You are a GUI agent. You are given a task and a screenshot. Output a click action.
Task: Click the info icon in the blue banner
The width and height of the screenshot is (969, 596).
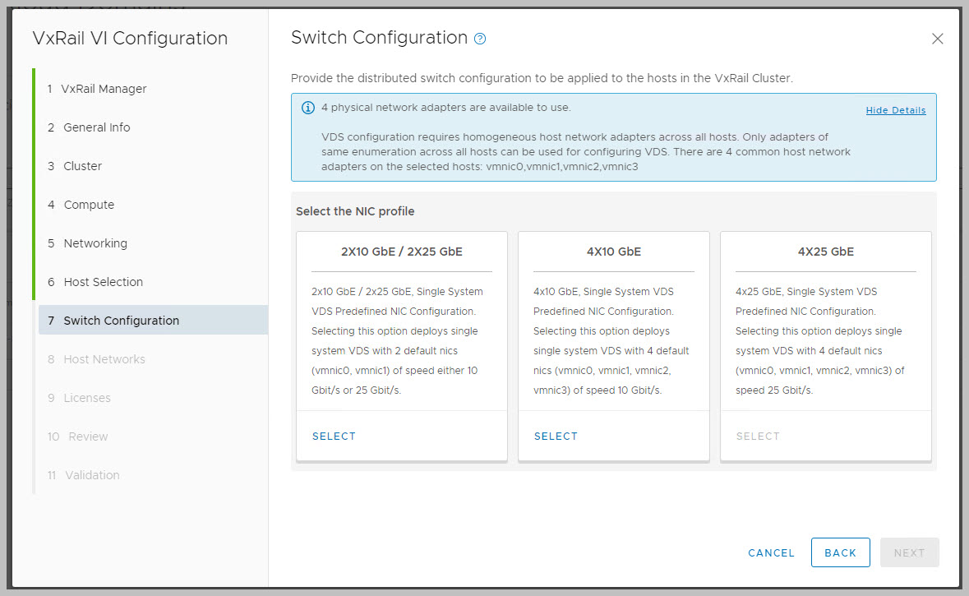[308, 108]
